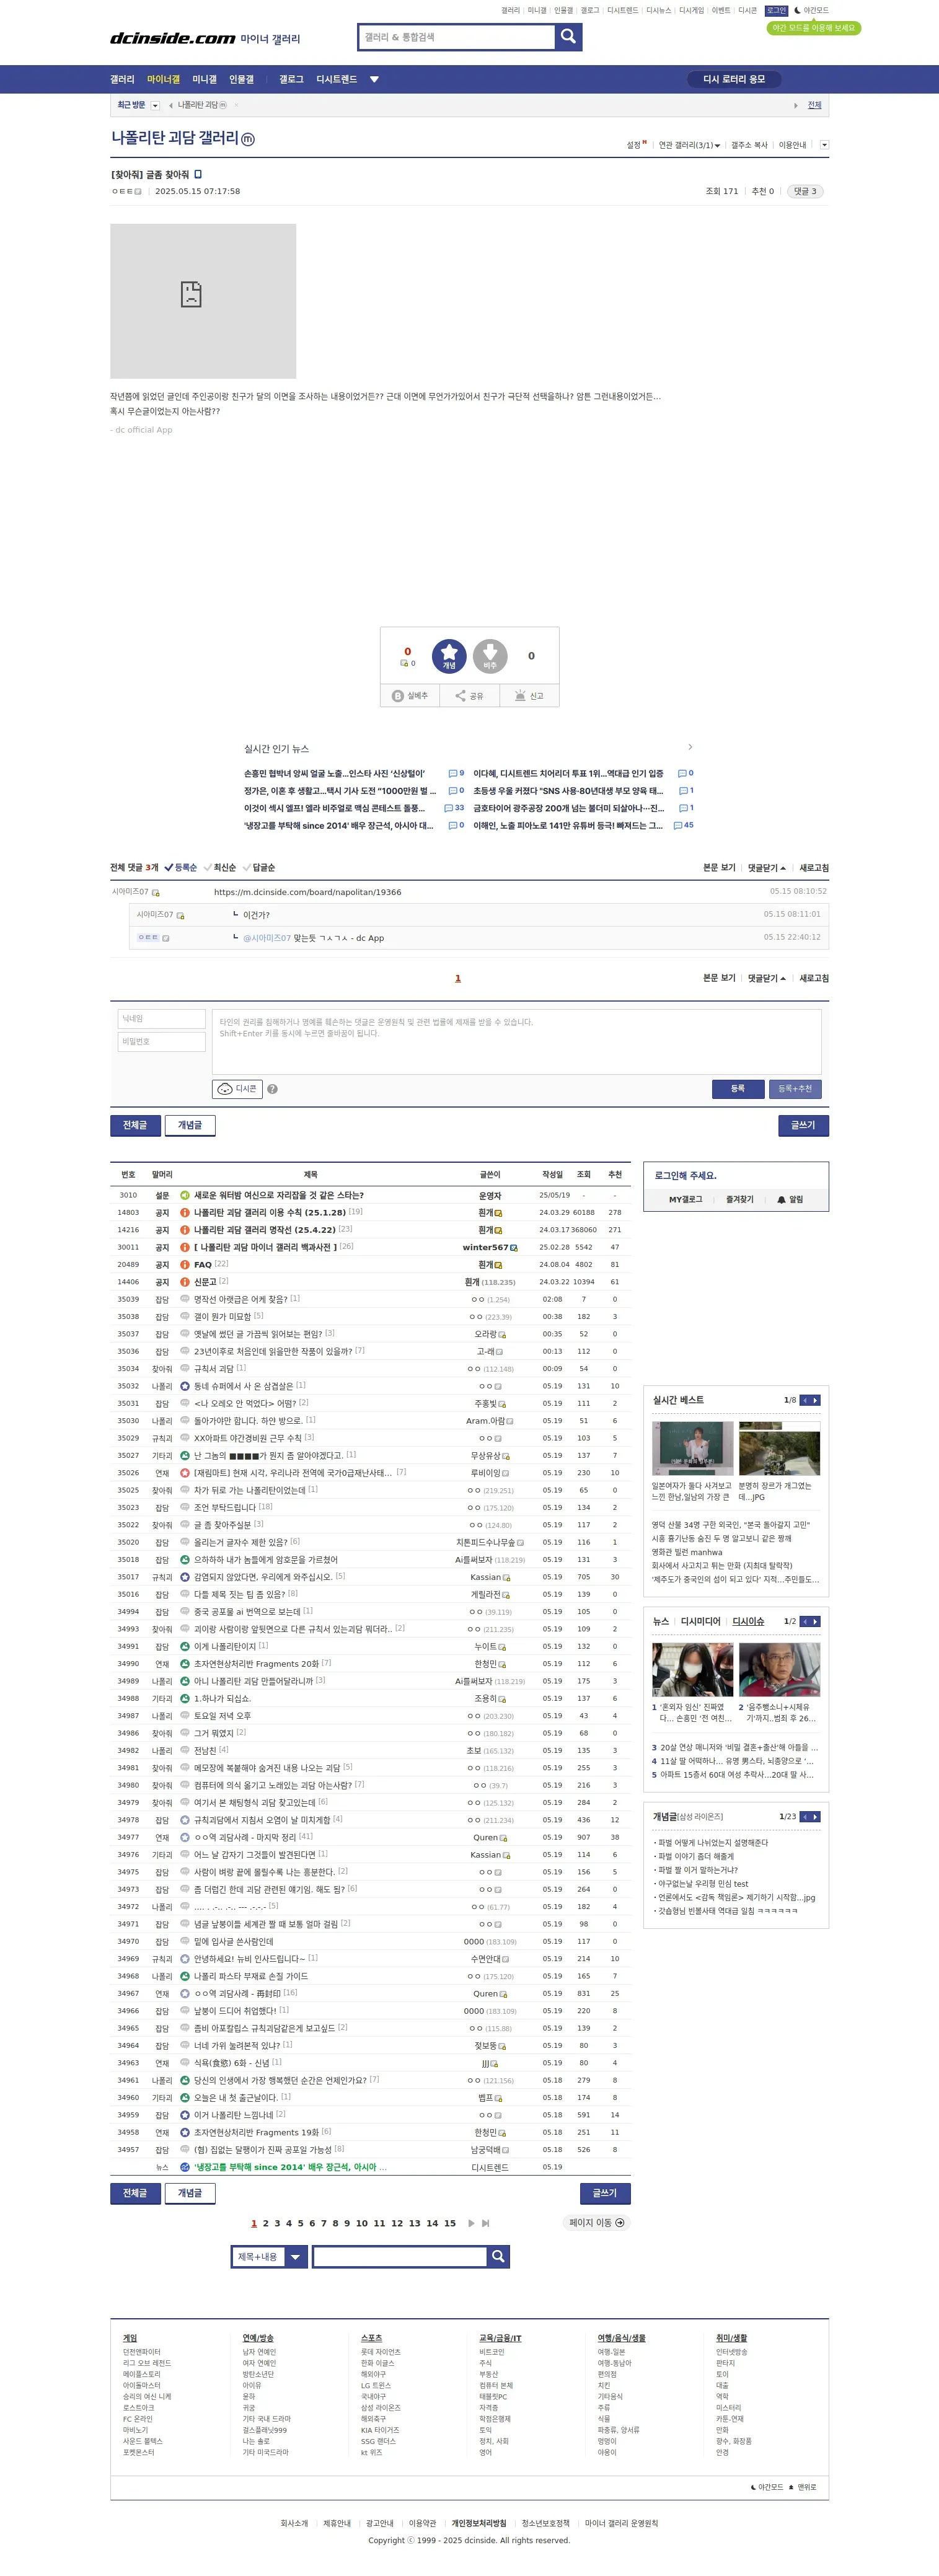This screenshot has width=939, height=2576.
Task: Go to next 개념글 sidebar page
Action: (816, 1816)
